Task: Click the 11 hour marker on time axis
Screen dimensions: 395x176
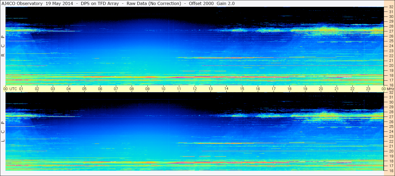Action: (179, 89)
